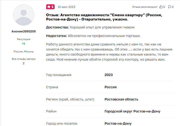180x126 pixels.
Task: Open the Ростовская область region value
Action: (121, 99)
